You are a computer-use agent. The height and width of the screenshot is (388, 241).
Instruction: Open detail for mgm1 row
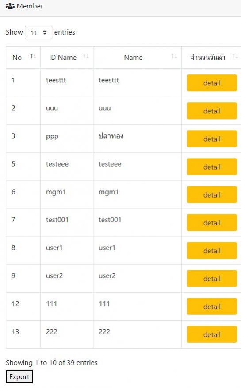coord(212,195)
